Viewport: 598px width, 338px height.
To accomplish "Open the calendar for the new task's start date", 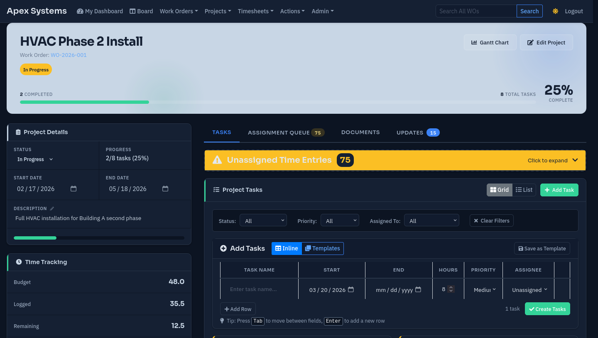I will [x=350, y=289].
